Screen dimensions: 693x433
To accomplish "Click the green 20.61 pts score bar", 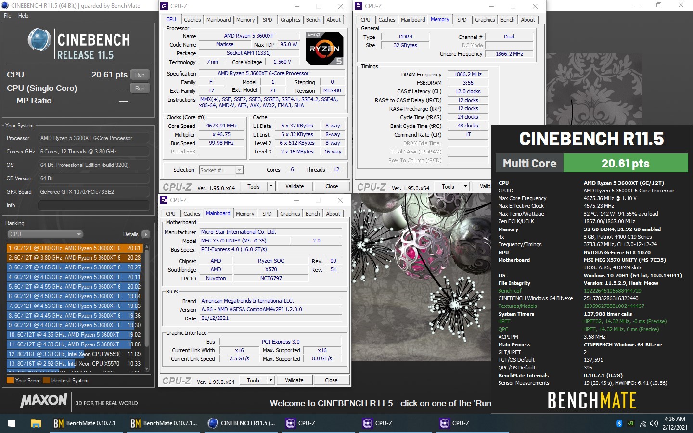I will click(x=626, y=164).
